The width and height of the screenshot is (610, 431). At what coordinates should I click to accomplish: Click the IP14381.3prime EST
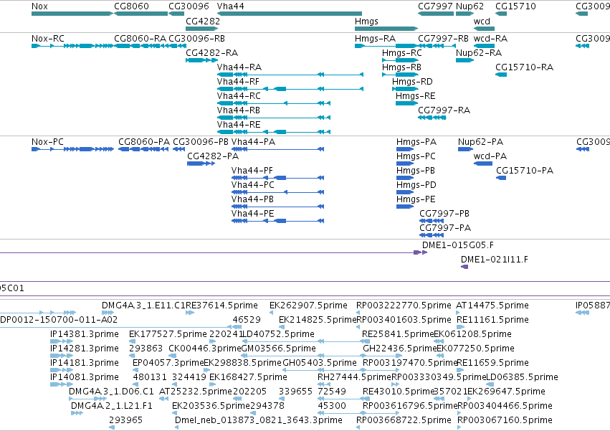pyautogui.click(x=62, y=341)
